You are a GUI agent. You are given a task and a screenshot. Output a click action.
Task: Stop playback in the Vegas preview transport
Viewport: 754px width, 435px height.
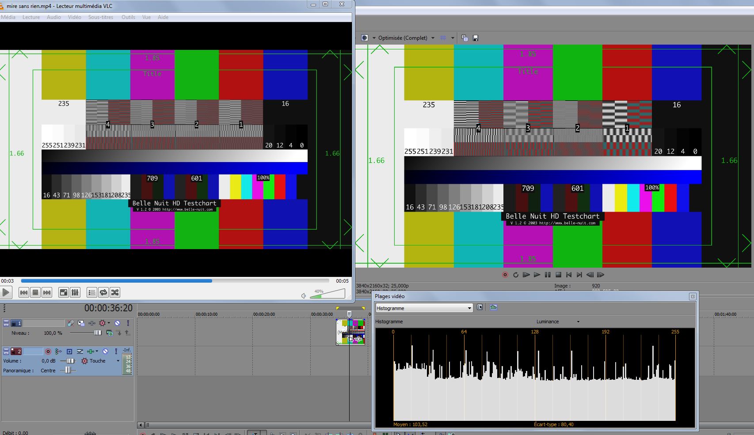pyautogui.click(x=558, y=275)
